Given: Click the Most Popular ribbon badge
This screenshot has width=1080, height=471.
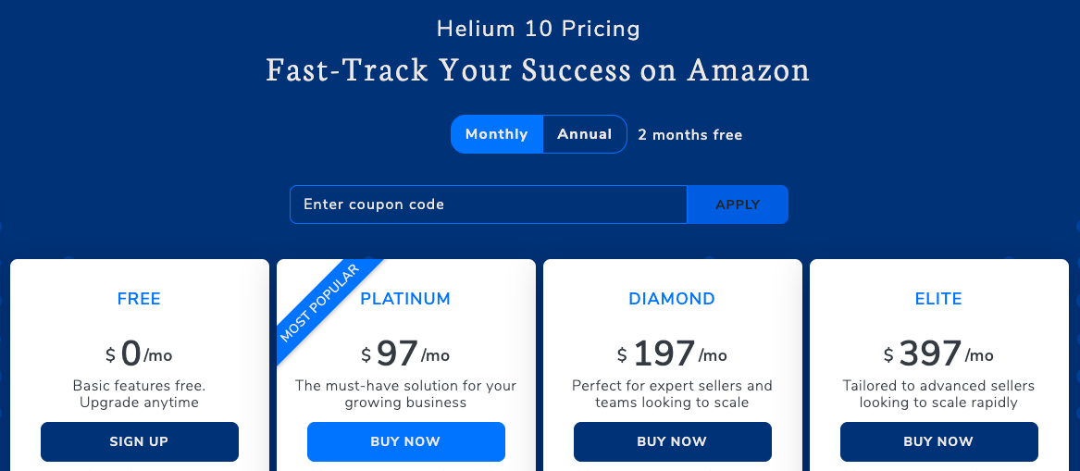Looking at the screenshot, I should 321,304.
